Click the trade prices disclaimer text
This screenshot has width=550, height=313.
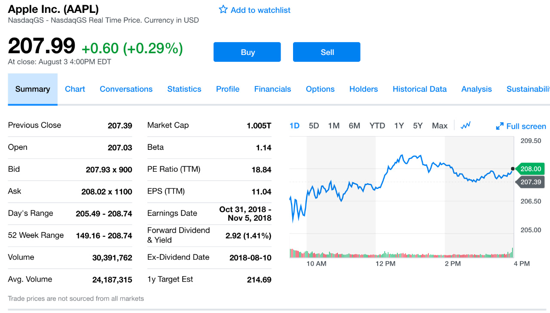76,298
